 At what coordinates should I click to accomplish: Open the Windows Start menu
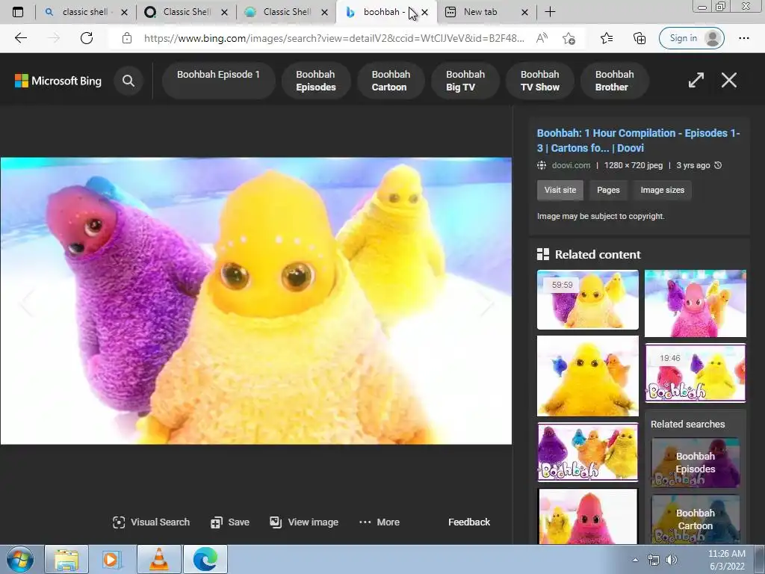pyautogui.click(x=20, y=559)
